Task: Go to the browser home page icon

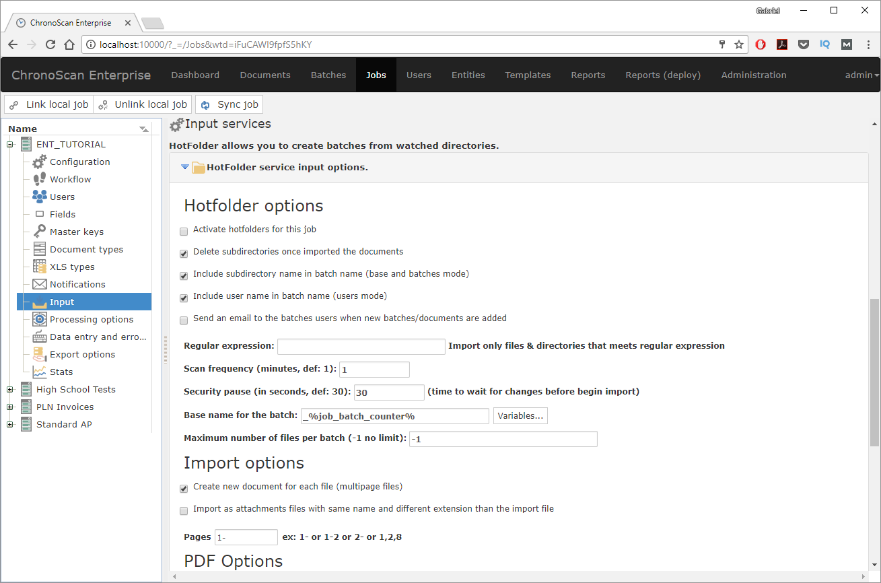Action: pos(69,44)
